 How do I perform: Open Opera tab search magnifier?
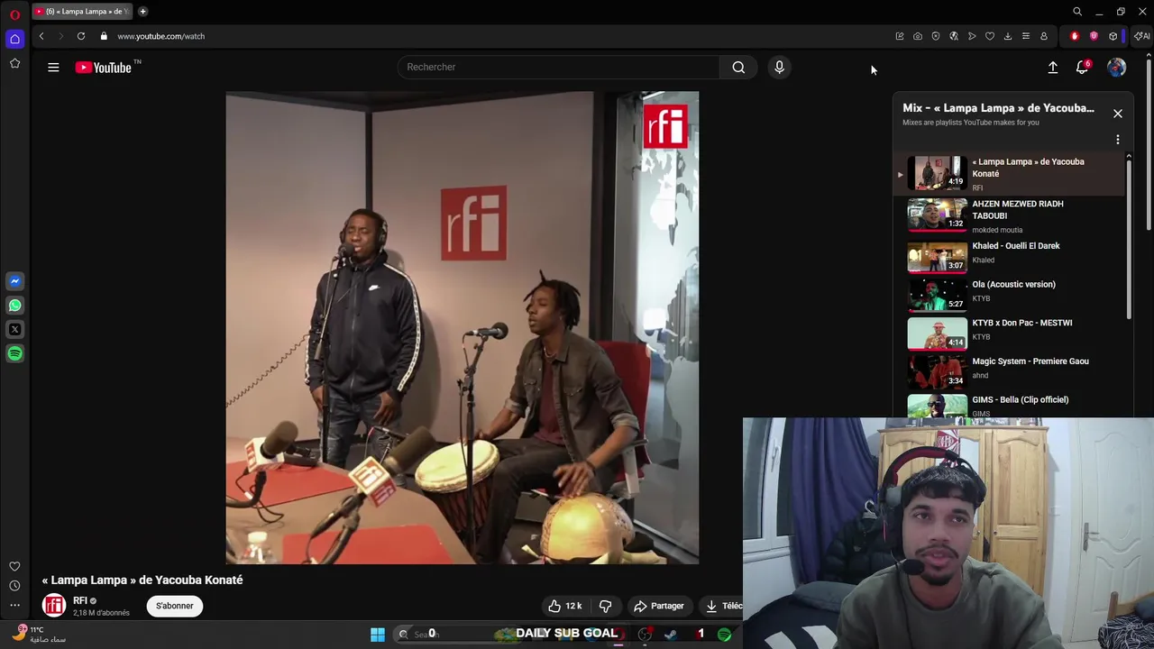pos(1076,12)
